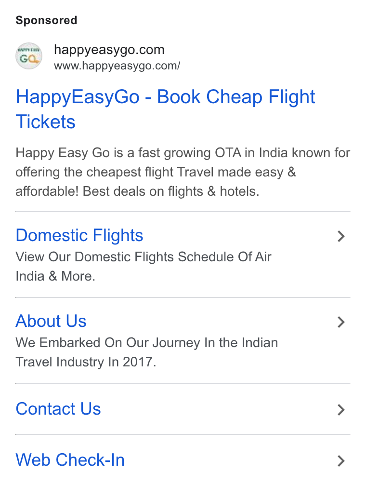Click the chevron beside Contact Us
This screenshot has width=366, height=485.
pyautogui.click(x=341, y=410)
